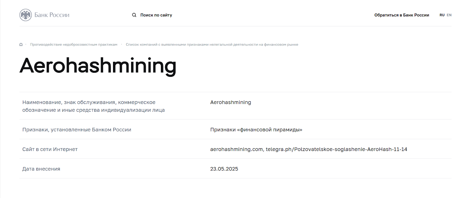This screenshot has height=198, width=459.
Task: Go to home via breadcrumb house icon
Action: pyautogui.click(x=21, y=44)
